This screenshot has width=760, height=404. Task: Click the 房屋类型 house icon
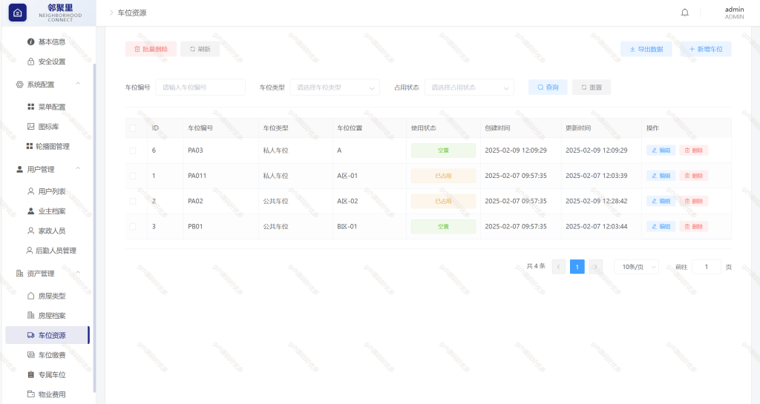pyautogui.click(x=30, y=296)
